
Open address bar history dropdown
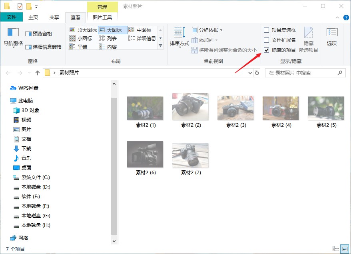[x=250, y=73]
